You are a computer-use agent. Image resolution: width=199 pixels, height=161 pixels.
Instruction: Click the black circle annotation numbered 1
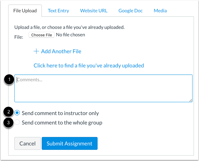tap(9, 79)
